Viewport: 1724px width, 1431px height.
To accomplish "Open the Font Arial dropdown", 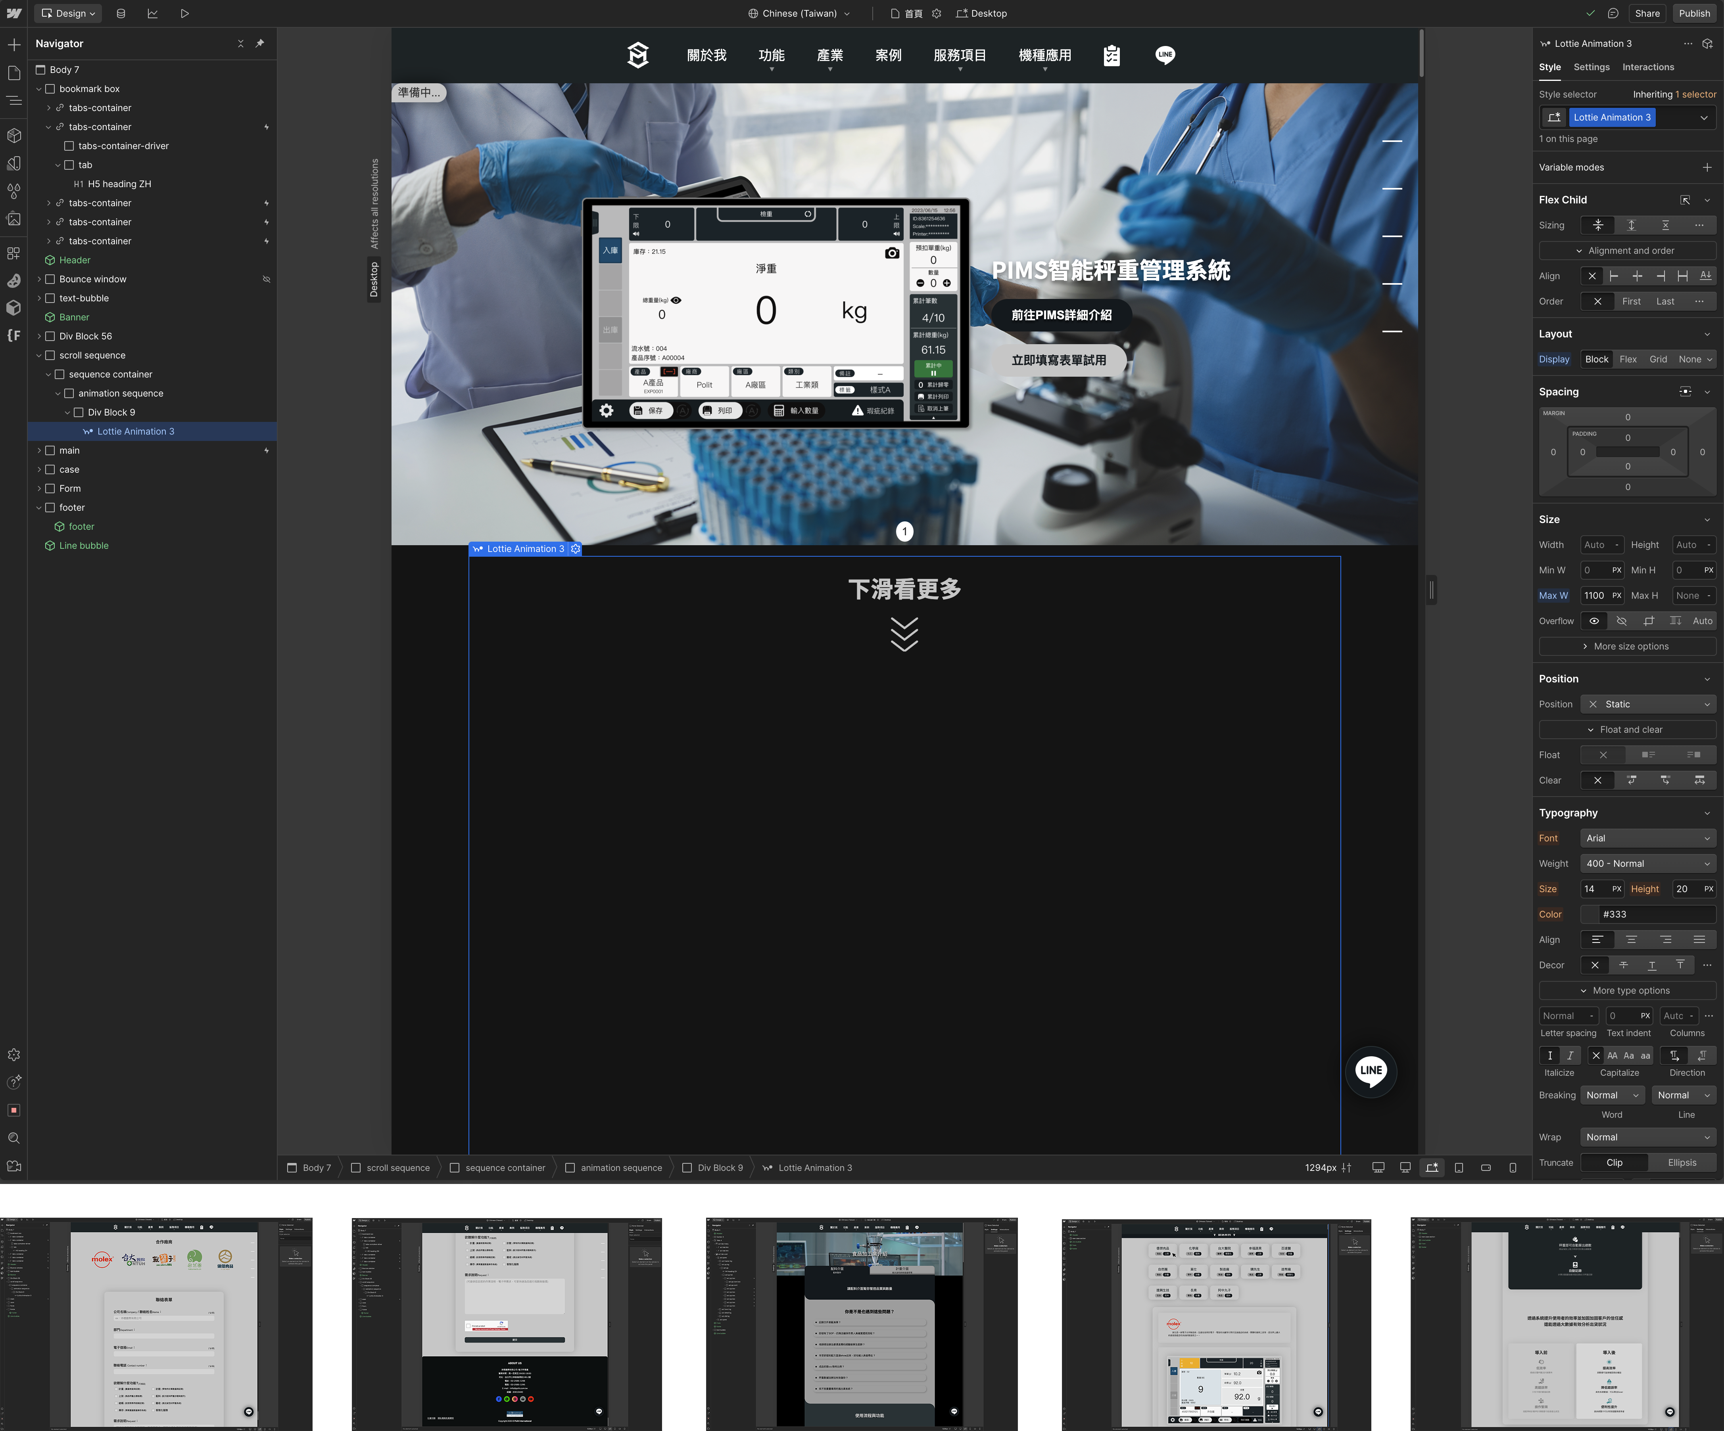I will 1648,838.
